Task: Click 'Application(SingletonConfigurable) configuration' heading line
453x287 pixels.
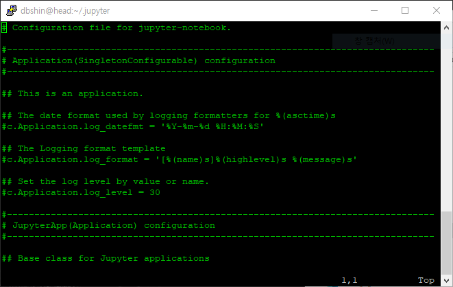Action: tap(138, 60)
